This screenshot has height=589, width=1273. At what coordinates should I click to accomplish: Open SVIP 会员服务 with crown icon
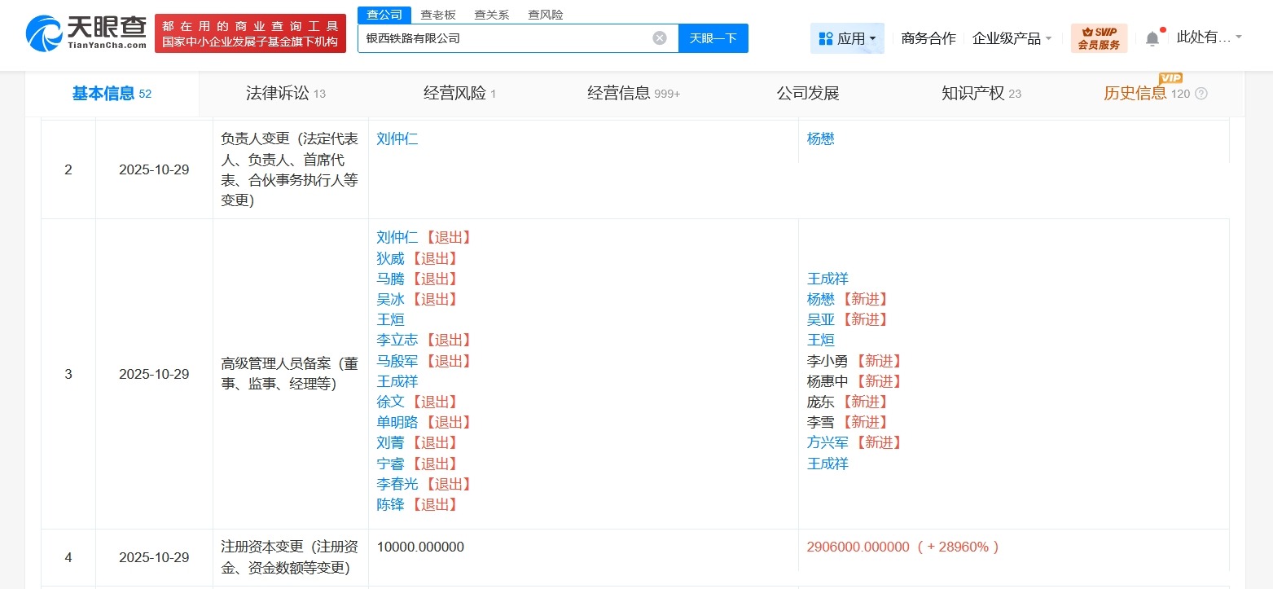click(1099, 37)
